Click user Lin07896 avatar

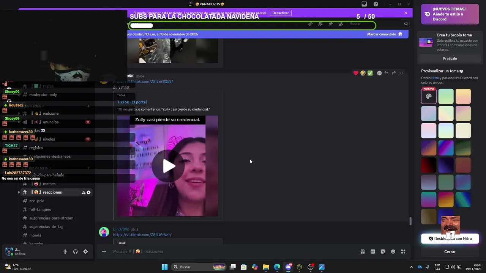(x=104, y=232)
